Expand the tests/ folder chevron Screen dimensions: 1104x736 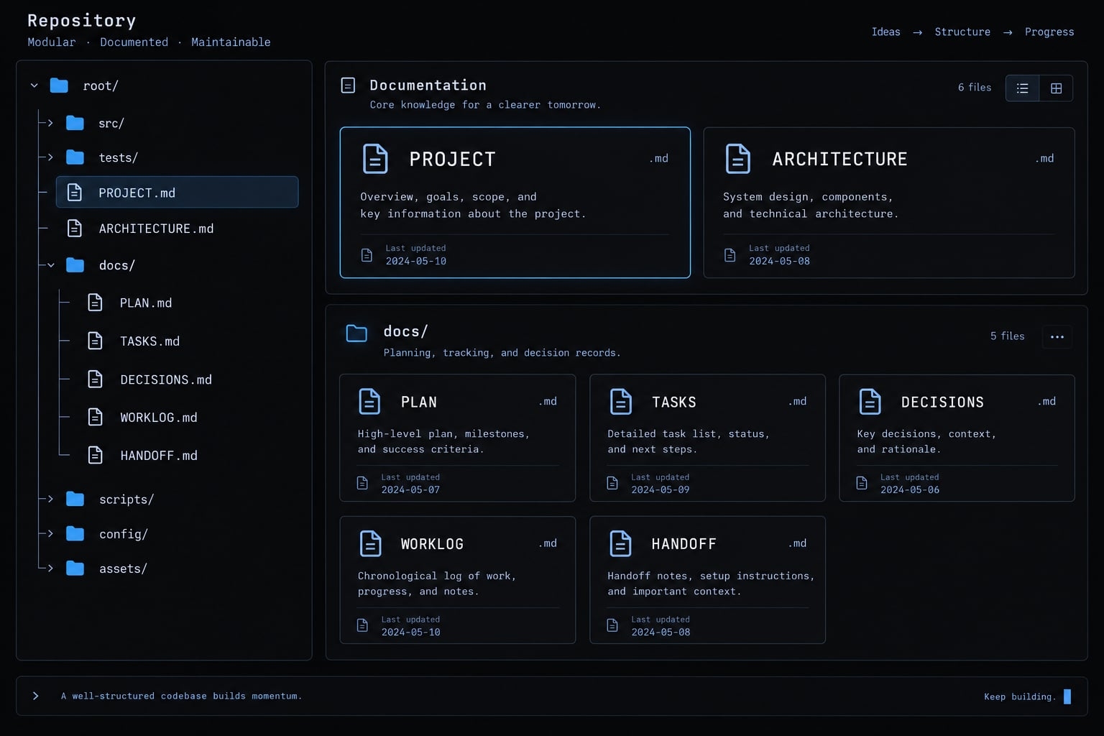point(50,157)
